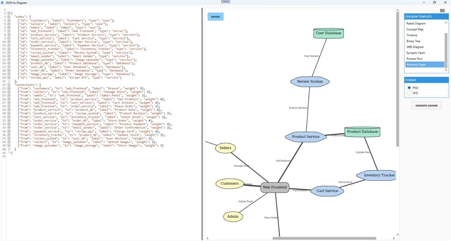This screenshot has width=451, height=241.
Task: Click the "User Reviews" edge label
Action: tap(311, 56)
